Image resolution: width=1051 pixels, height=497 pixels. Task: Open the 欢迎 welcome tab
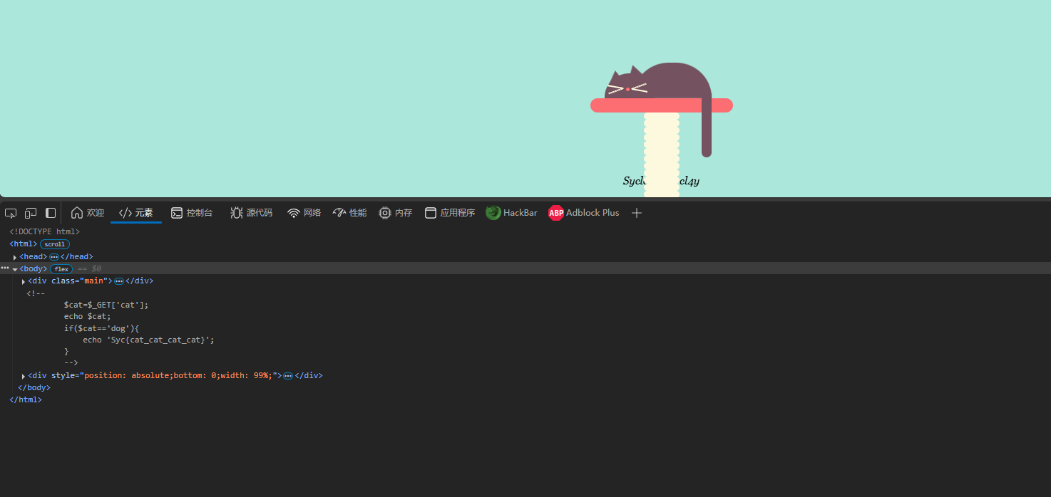[88, 213]
